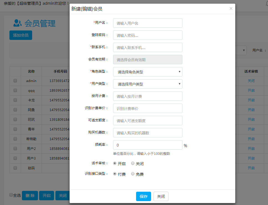This screenshot has height=205, width=268.
Task: Click the 登陆密码 input field
Action: [147, 35]
